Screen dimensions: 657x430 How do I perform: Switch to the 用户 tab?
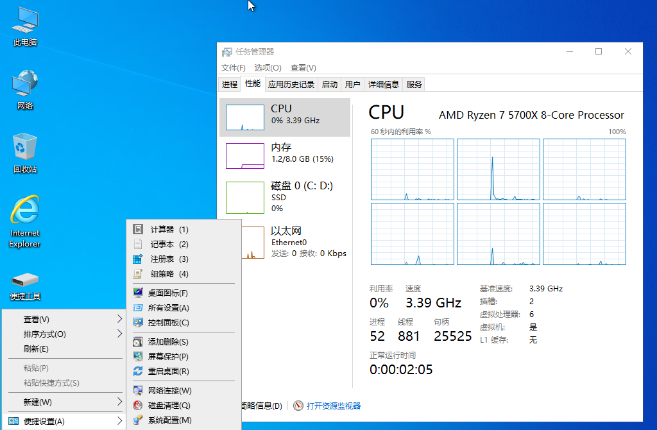(x=353, y=84)
